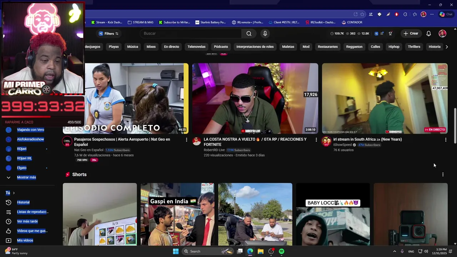
Task: Select the Hiphop category chip
Action: (x=394, y=47)
